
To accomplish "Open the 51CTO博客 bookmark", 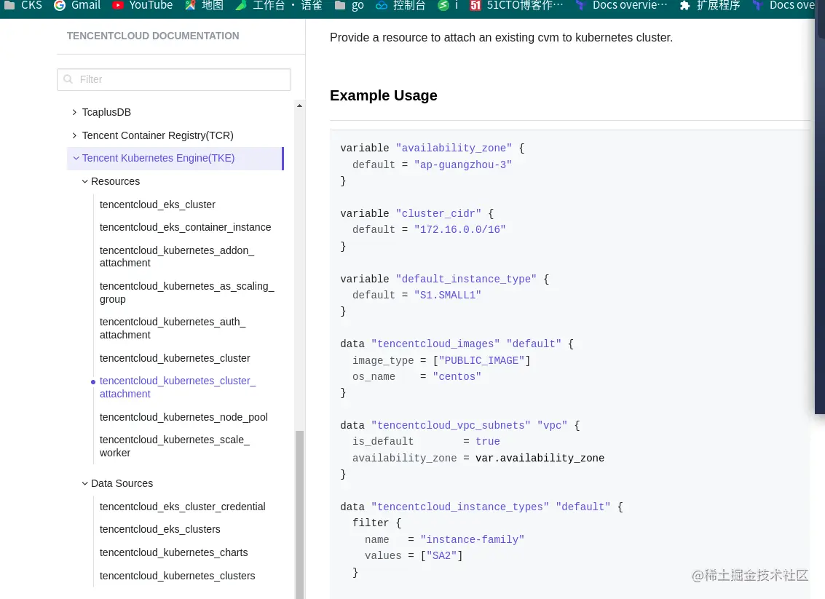I will point(516,5).
